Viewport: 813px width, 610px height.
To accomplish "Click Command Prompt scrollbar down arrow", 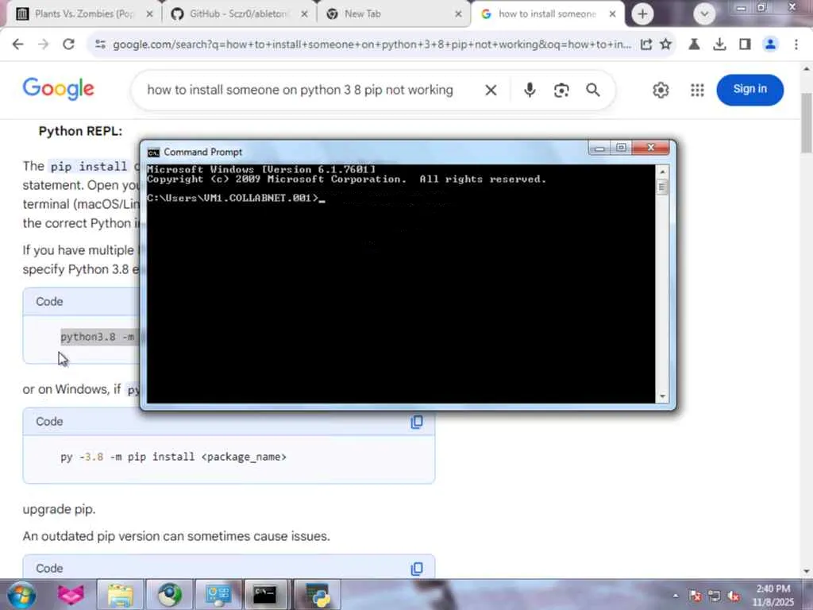I will point(662,397).
